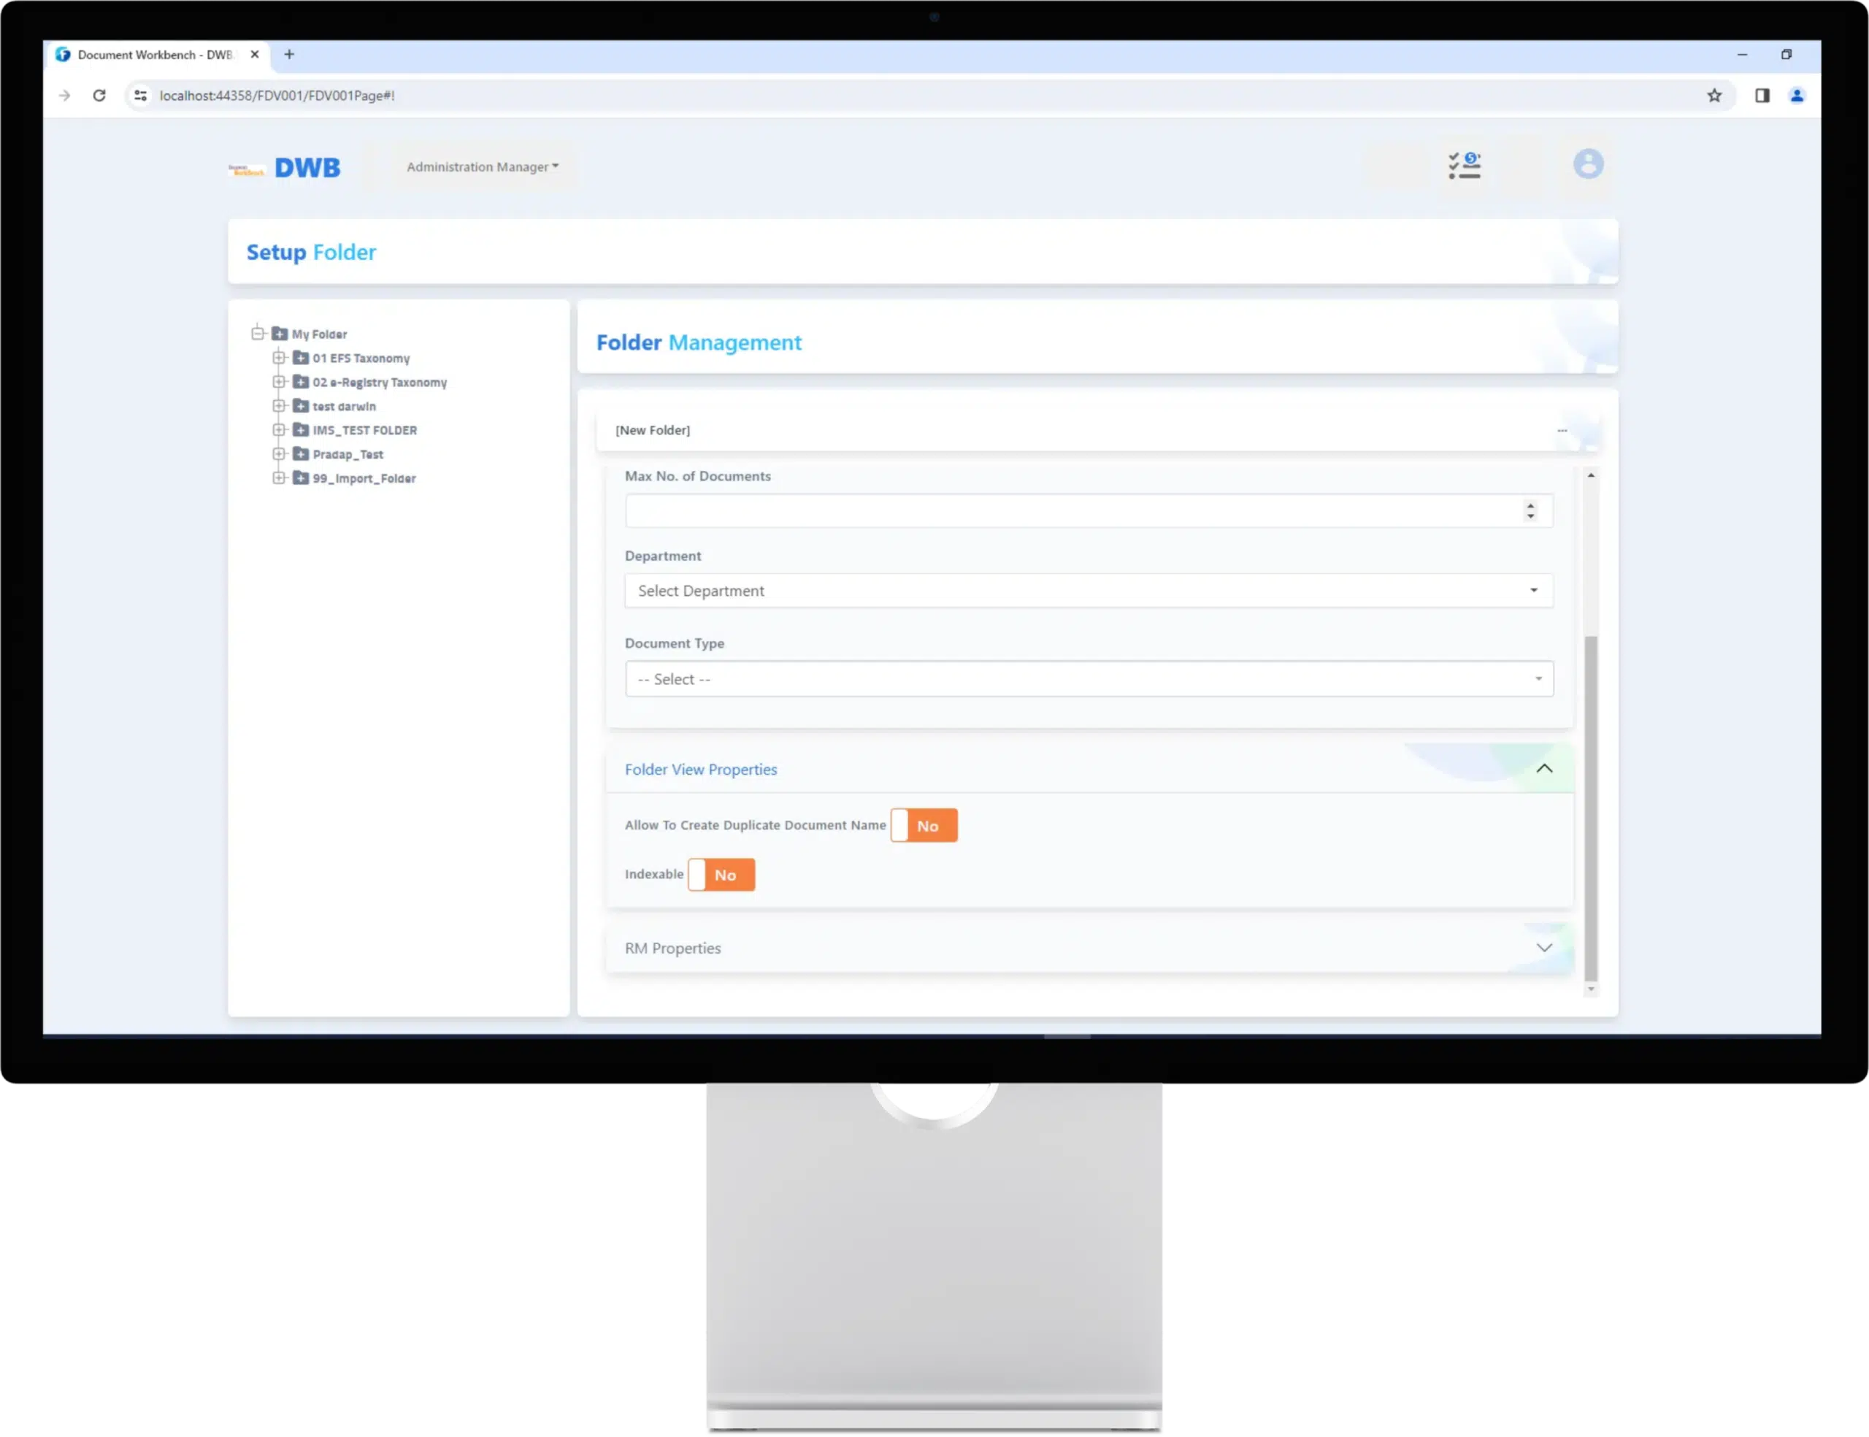Click the Pradap_Test folder icon
The width and height of the screenshot is (1869, 1437).
point(301,453)
